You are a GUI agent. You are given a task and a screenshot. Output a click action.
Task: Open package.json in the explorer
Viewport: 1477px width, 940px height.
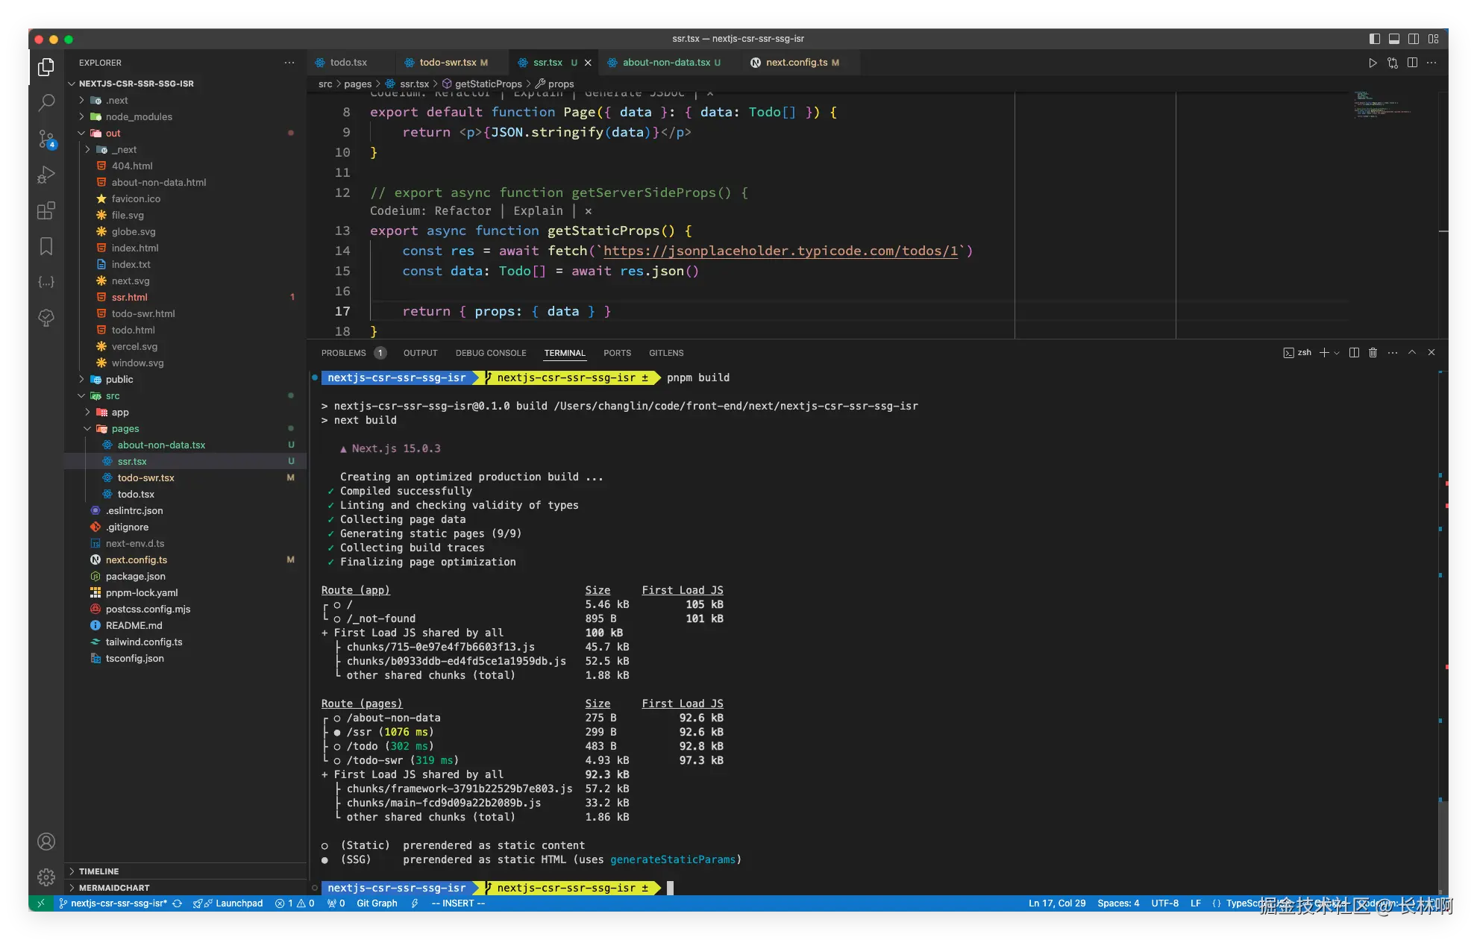point(135,577)
